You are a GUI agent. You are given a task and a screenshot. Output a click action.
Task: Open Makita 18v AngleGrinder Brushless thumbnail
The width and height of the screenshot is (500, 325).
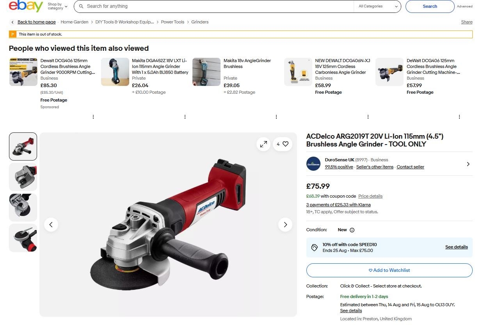pyautogui.click(x=206, y=72)
